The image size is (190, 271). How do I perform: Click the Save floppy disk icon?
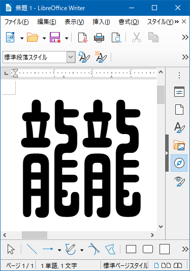pyautogui.click(x=55, y=37)
